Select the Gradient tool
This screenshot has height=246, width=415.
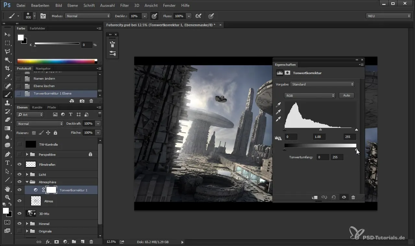coord(7,128)
